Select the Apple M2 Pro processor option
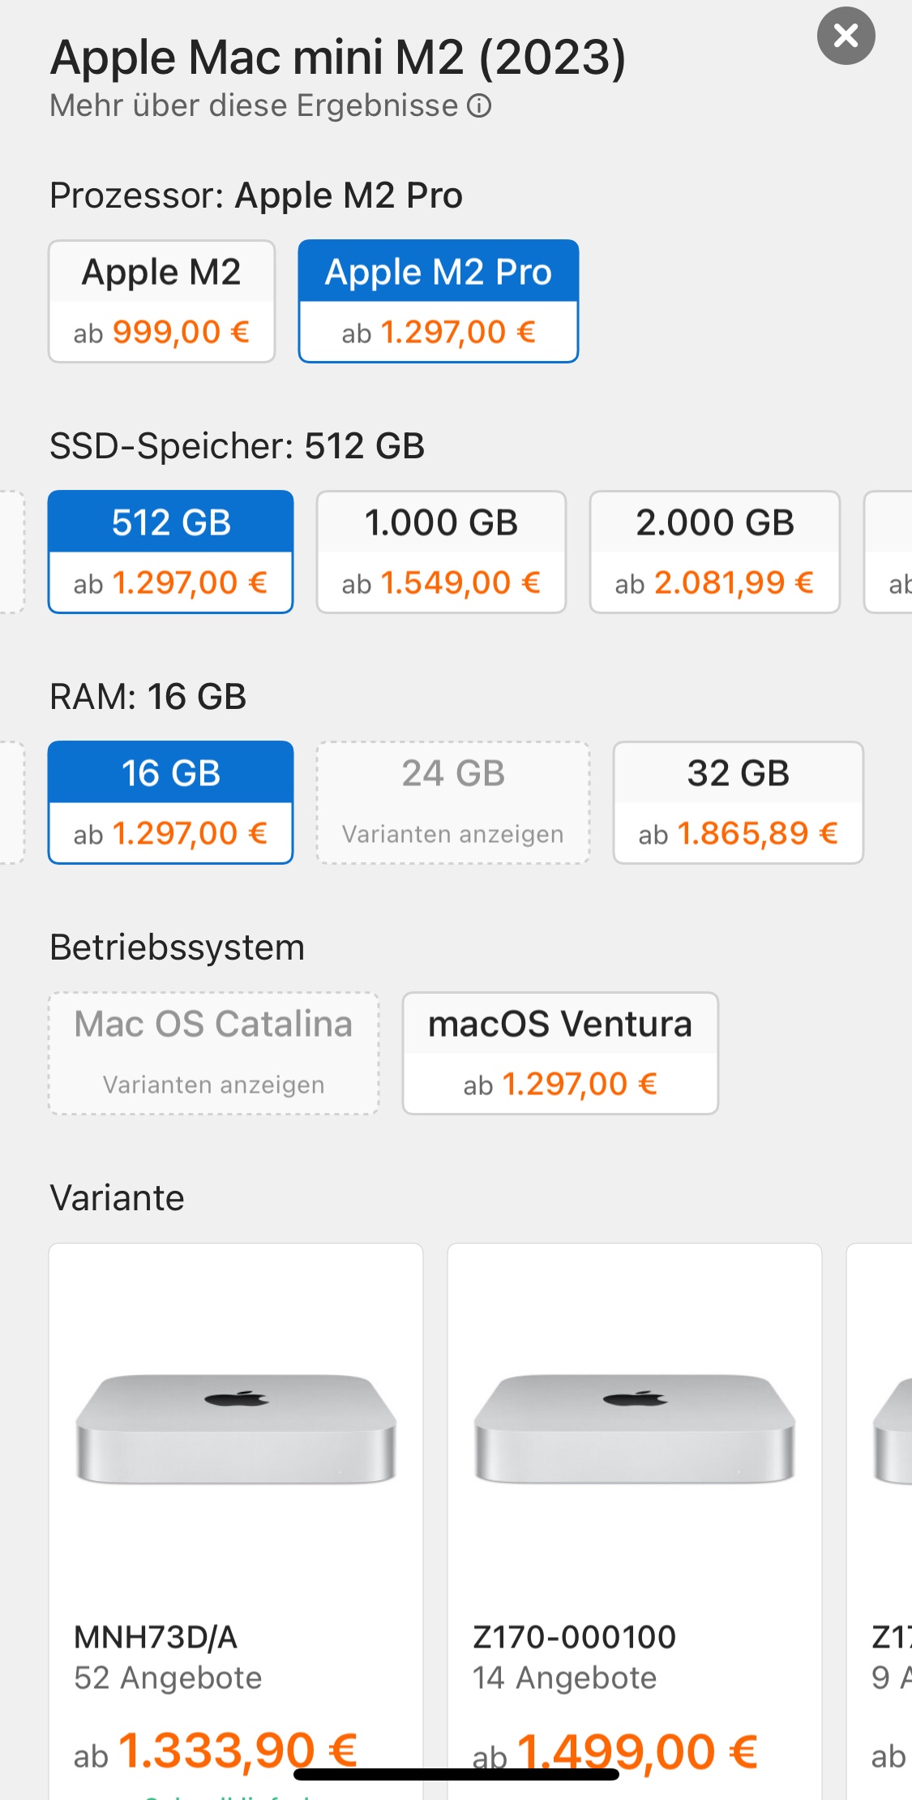 (x=438, y=301)
